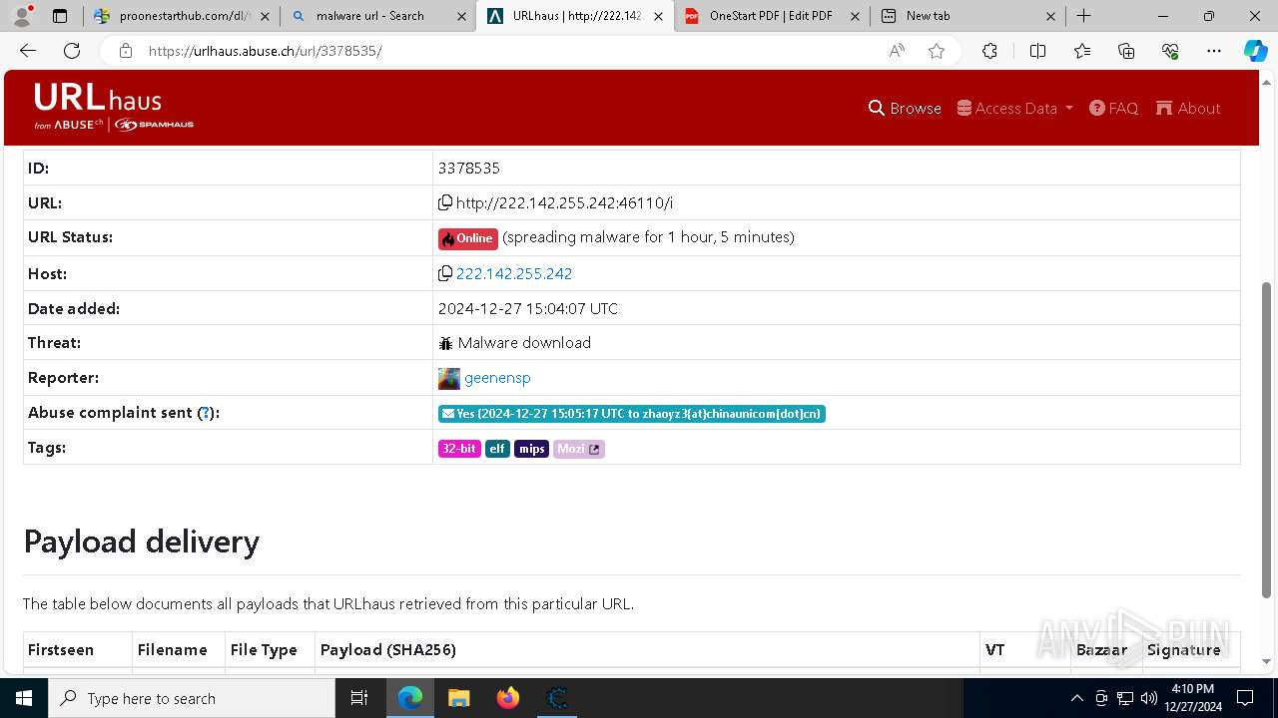Open the volume control tray icon
Screen dimensions: 1278x718
pos(1149,698)
